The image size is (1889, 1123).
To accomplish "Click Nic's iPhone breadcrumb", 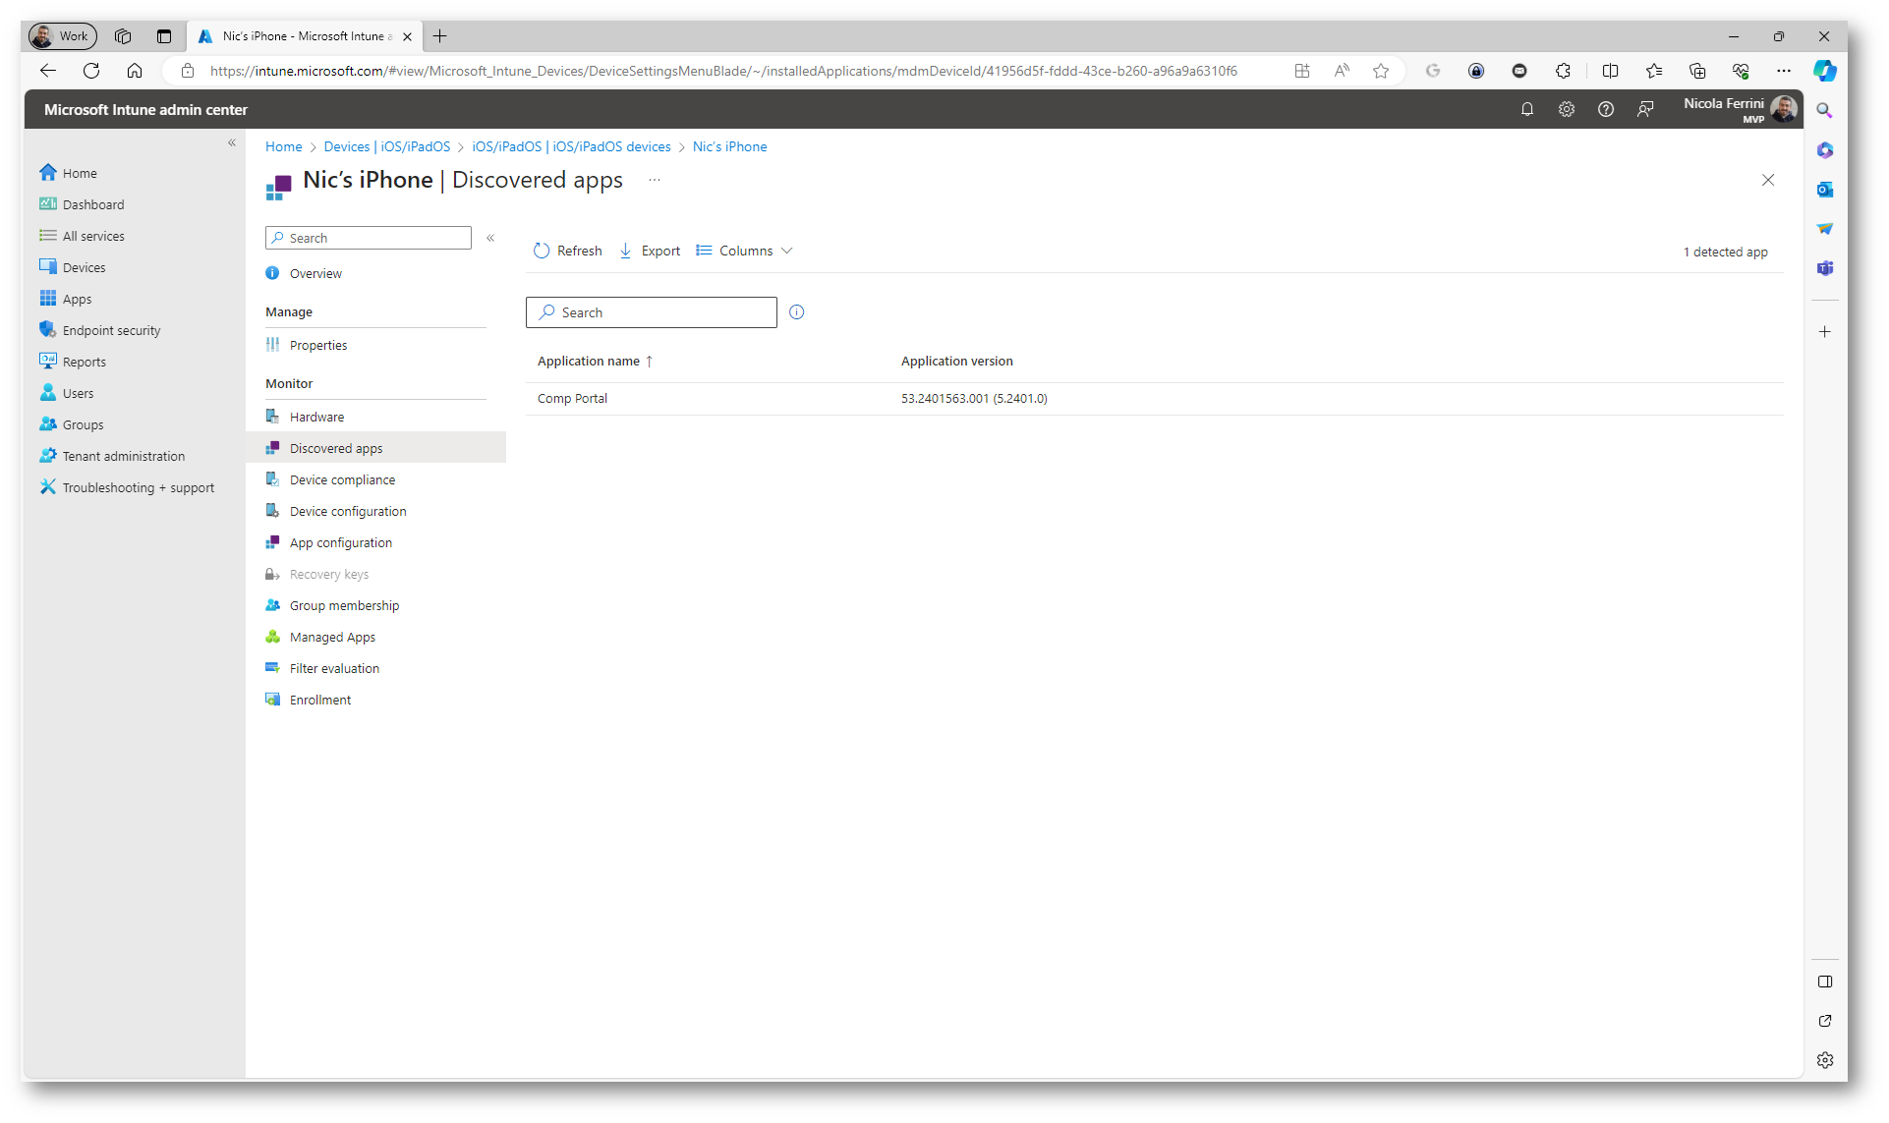I will (729, 146).
